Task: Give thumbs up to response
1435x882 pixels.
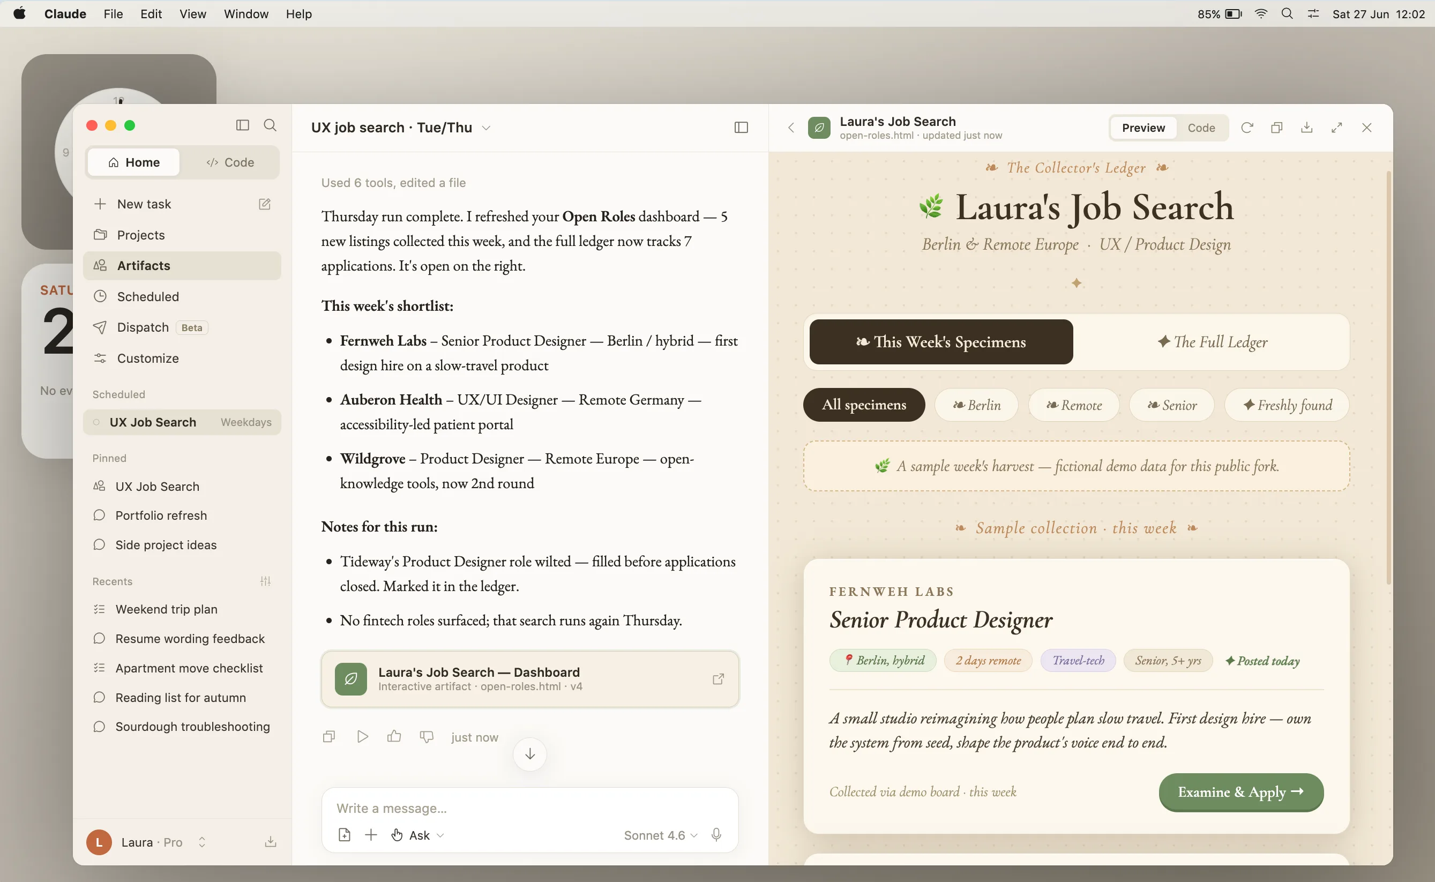Action: [x=394, y=737]
